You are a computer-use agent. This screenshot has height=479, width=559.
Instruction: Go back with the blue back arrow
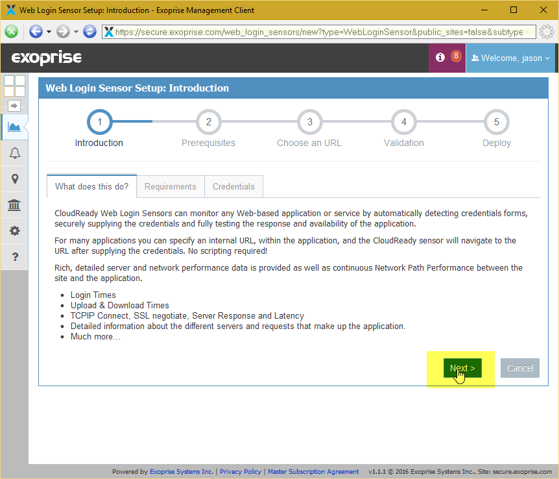36,32
